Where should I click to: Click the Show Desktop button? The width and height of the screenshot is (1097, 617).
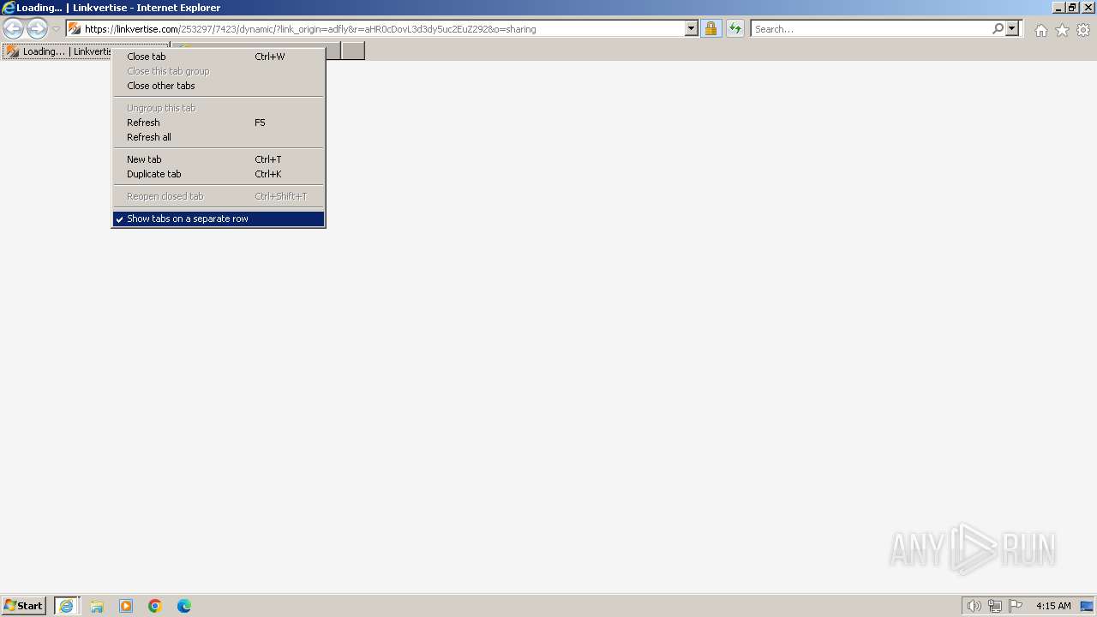pyautogui.click(x=1088, y=606)
